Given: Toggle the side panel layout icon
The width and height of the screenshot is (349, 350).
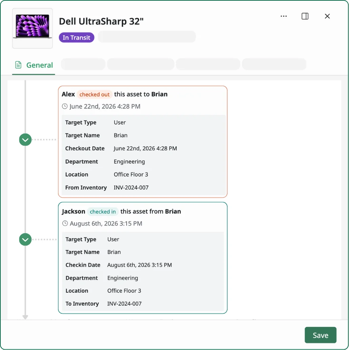Looking at the screenshot, I should coord(305,16).
